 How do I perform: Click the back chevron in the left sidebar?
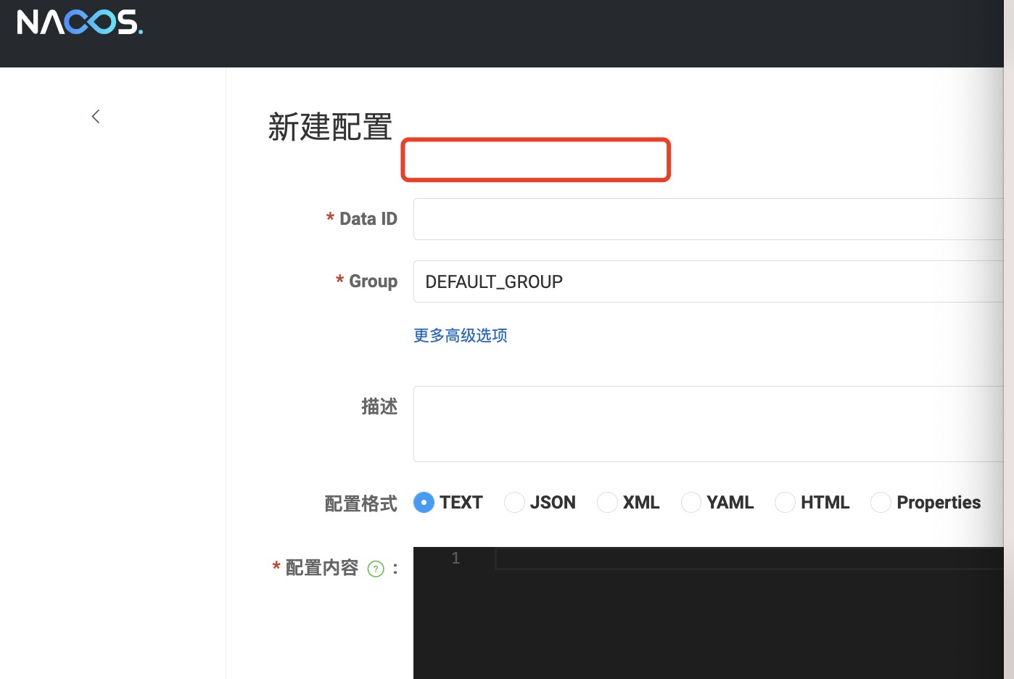[95, 116]
